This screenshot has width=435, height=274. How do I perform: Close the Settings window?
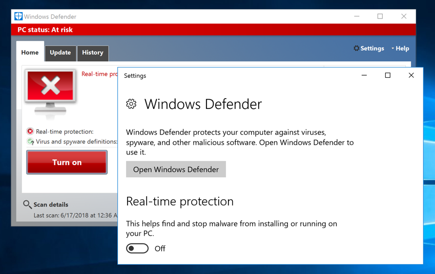point(411,75)
